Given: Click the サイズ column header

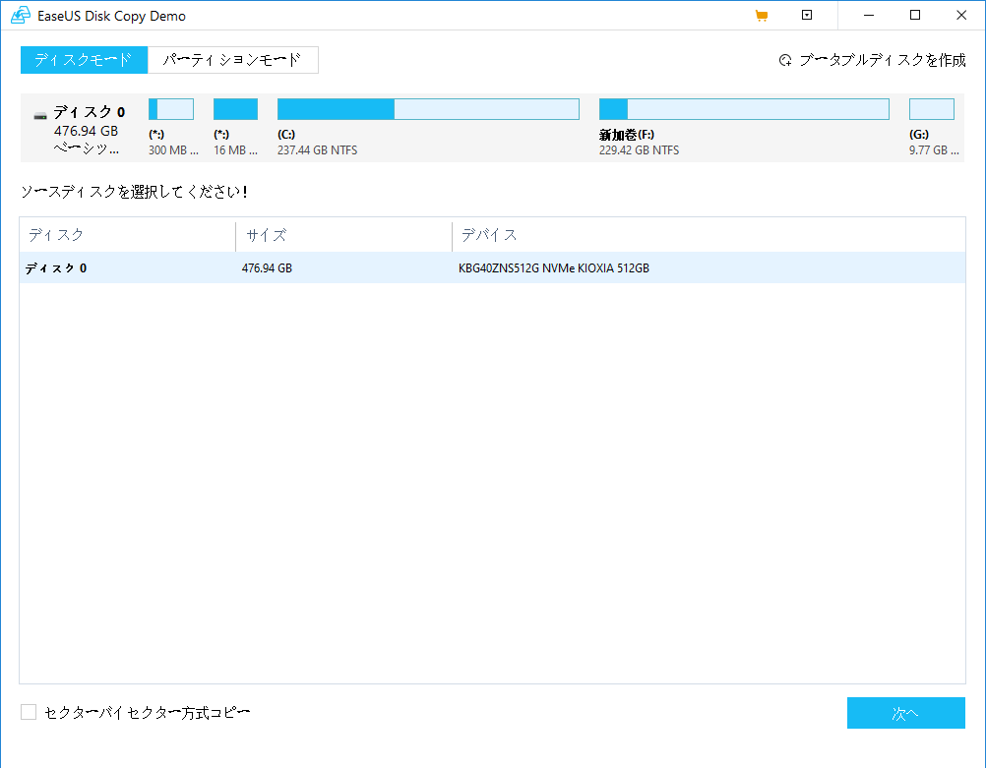Looking at the screenshot, I should (260, 235).
